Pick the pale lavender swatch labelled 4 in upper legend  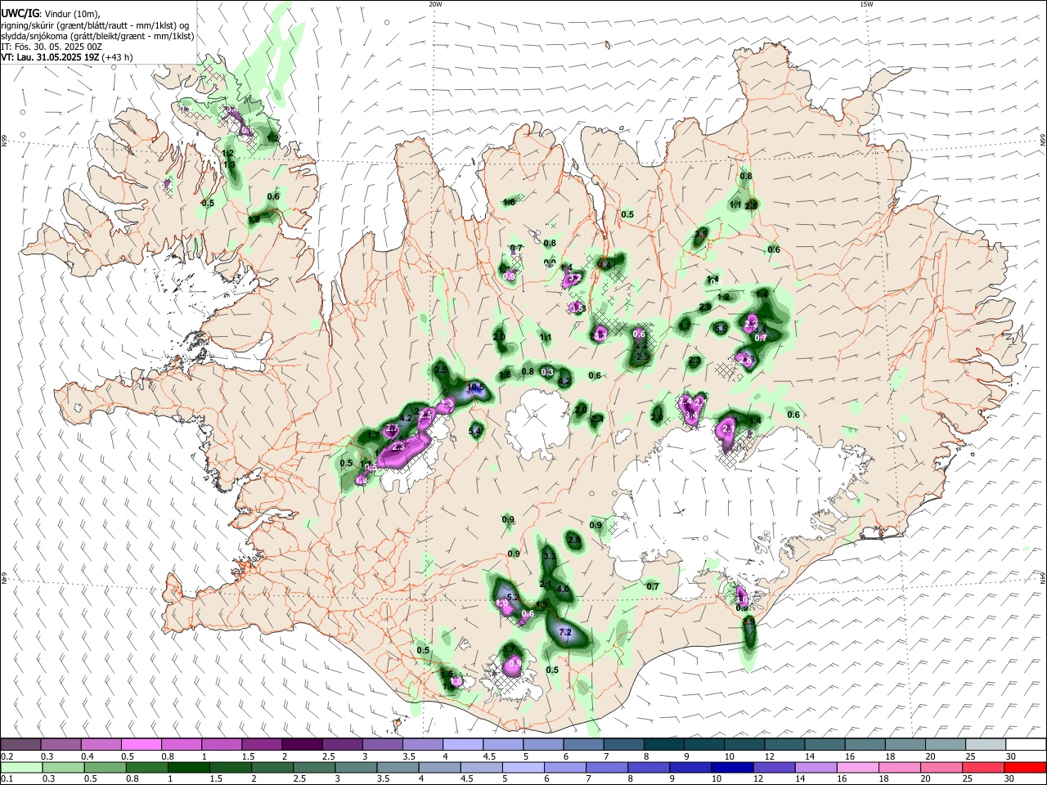[x=462, y=745]
